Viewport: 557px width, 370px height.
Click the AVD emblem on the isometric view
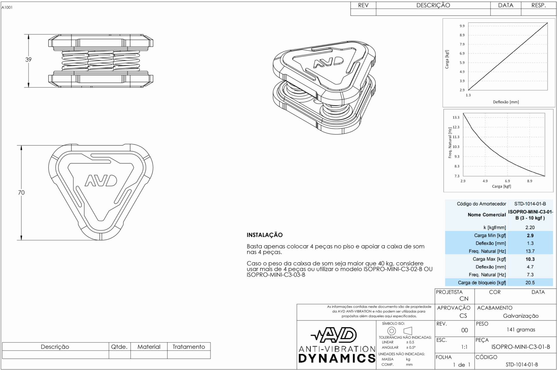328,62
